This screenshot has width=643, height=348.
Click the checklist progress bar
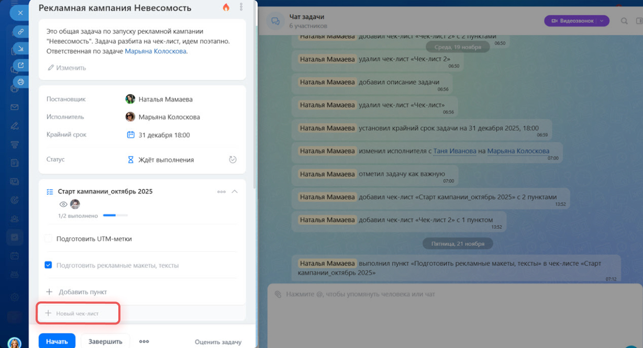pos(115,215)
